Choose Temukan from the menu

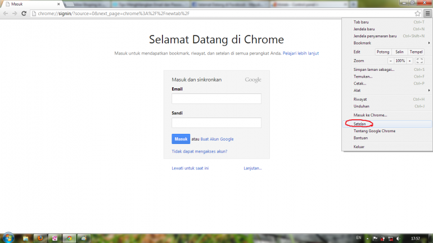(387, 76)
